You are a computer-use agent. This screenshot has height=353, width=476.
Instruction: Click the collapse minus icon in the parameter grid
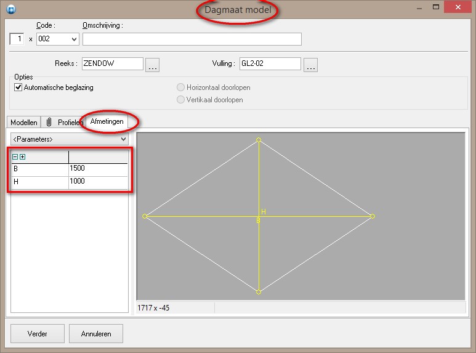15,156
